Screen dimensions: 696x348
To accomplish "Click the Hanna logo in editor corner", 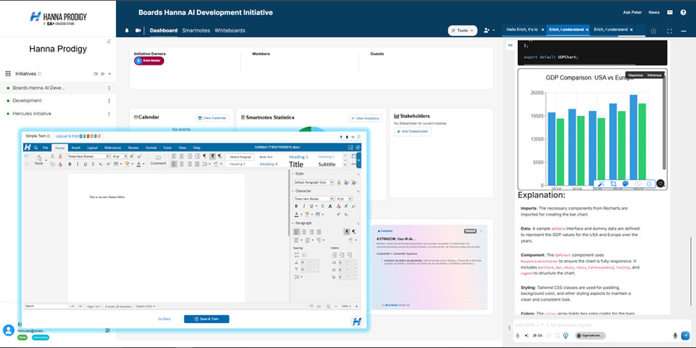I will [x=356, y=320].
